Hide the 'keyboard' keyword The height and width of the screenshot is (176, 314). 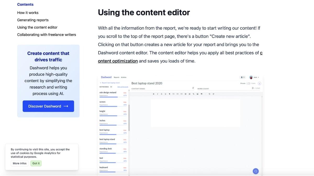pos(125,168)
